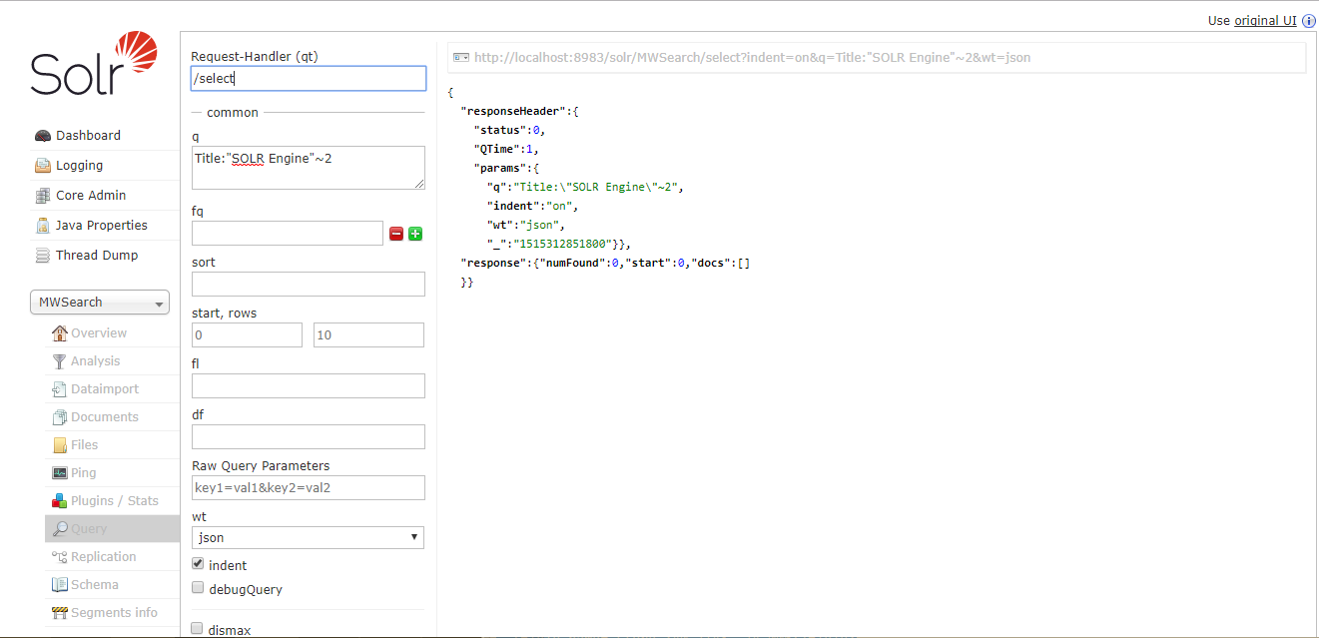This screenshot has height=638, width=1319.
Task: Select the Documents menu item
Action: pos(105,417)
